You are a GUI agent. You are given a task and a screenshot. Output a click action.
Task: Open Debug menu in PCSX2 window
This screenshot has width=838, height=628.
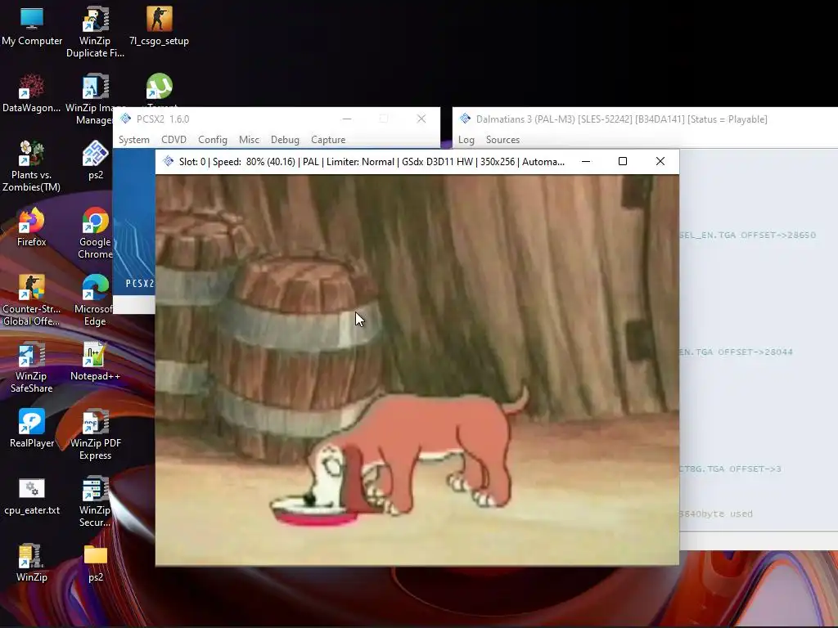pos(285,140)
